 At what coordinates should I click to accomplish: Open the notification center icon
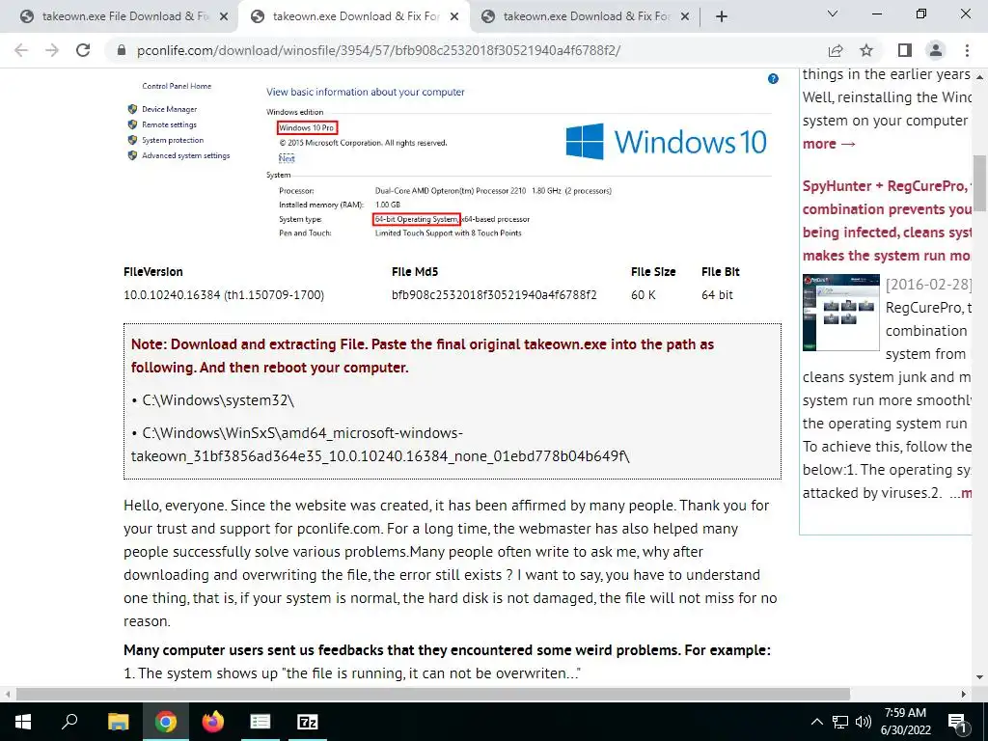pyautogui.click(x=957, y=723)
